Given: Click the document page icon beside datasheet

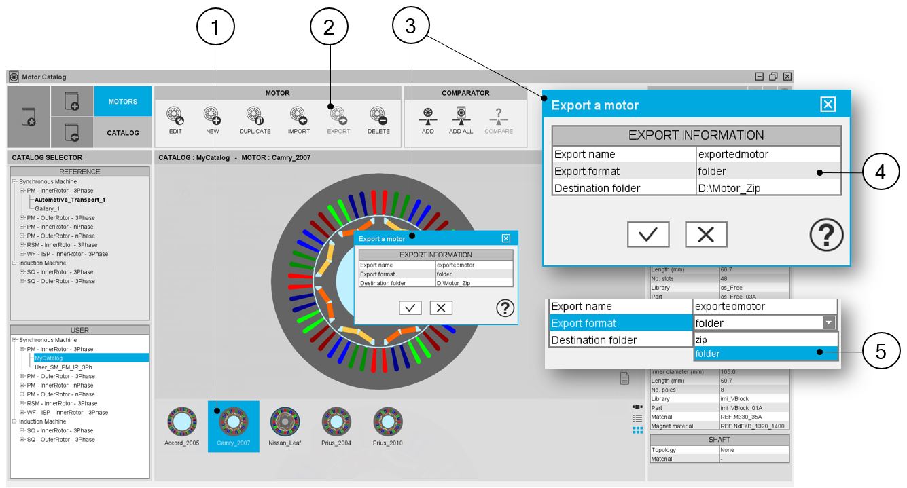Looking at the screenshot, I should tap(624, 379).
